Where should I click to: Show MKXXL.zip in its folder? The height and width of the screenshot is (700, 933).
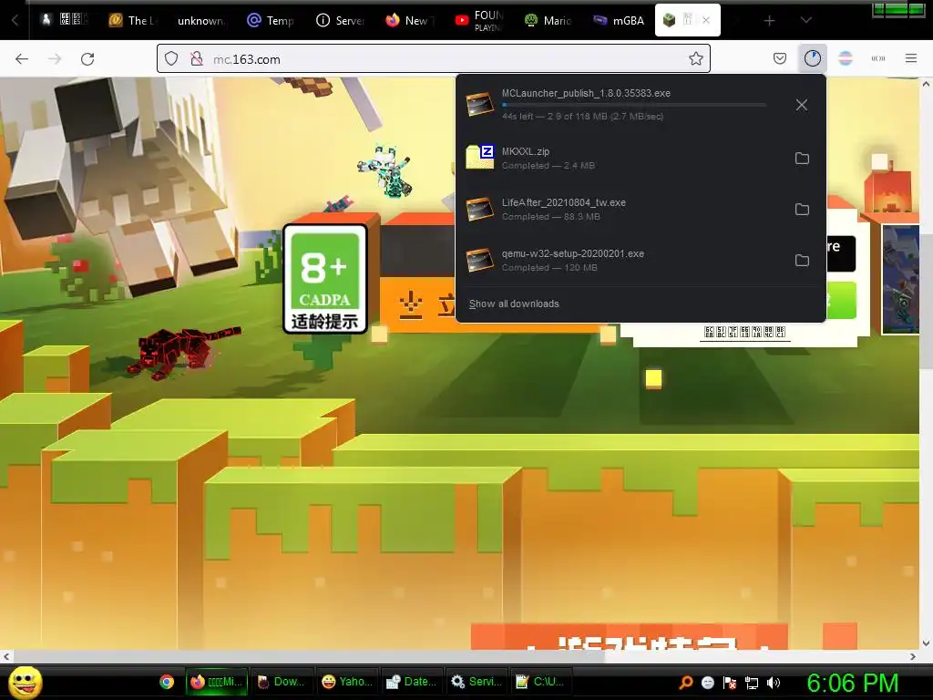(802, 159)
